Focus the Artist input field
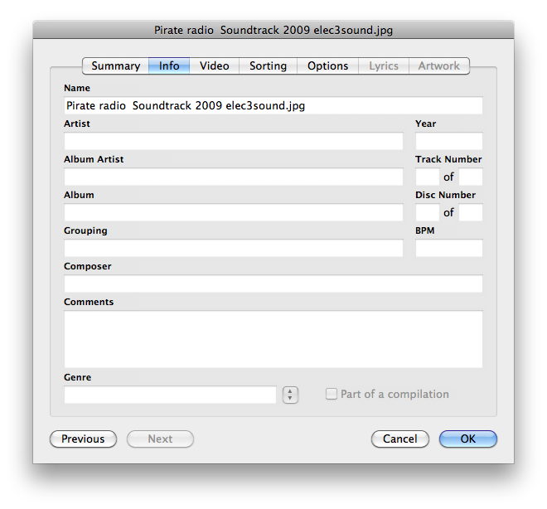This screenshot has height=509, width=547. point(234,141)
